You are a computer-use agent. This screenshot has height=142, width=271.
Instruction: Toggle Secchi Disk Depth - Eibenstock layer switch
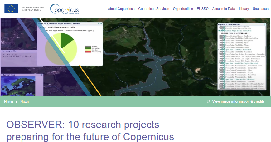coord(220,63)
